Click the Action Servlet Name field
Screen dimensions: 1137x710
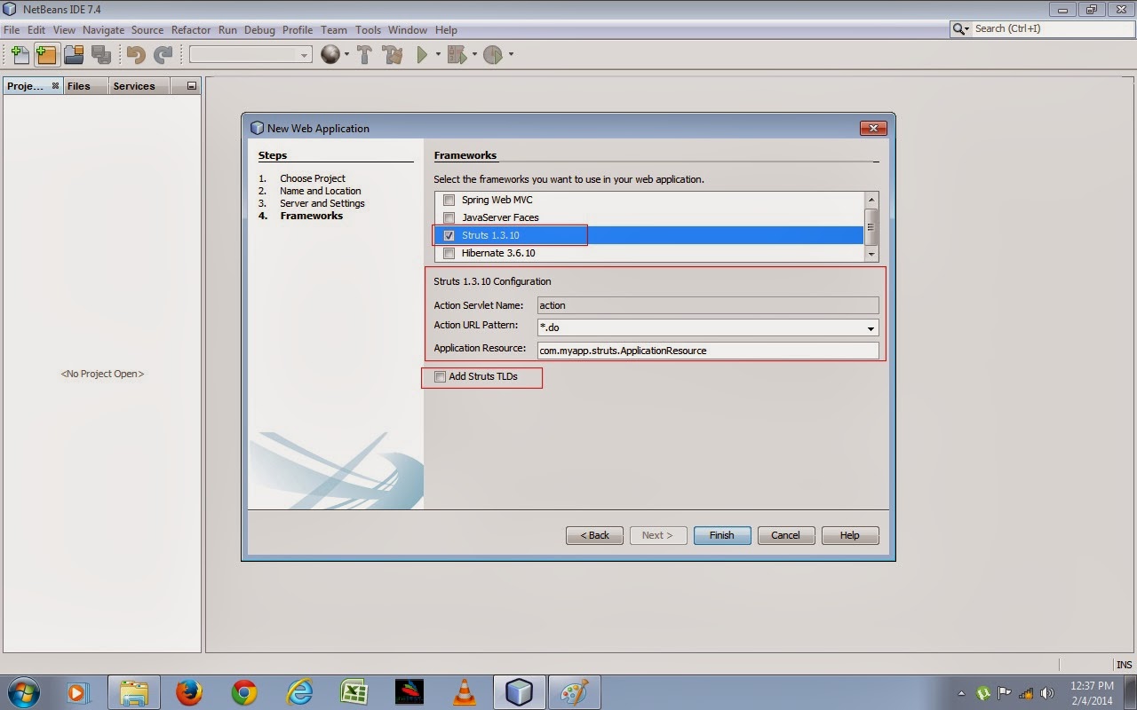[x=708, y=305]
